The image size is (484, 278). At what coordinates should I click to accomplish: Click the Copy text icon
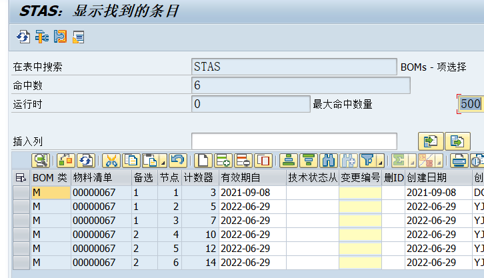pyautogui.click(x=131, y=161)
